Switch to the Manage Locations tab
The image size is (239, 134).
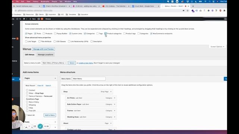(x=46, y=55)
